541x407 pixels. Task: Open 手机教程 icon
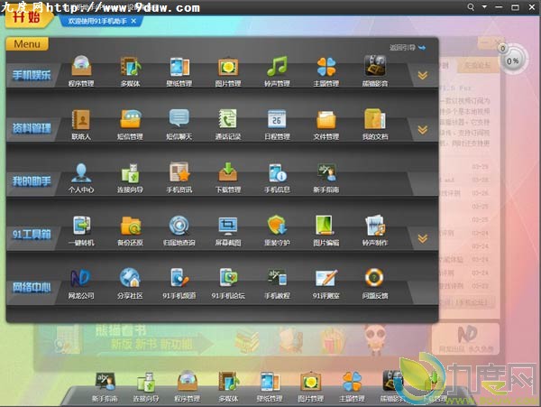click(277, 283)
